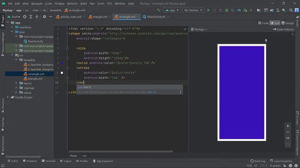
Task: Click the white color gutter marker
Action: point(62,73)
